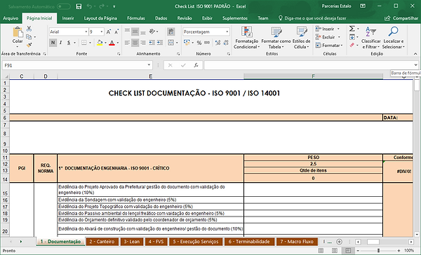Switch to Layout da Página tab
Screen dimensions: 421x255
(100, 18)
